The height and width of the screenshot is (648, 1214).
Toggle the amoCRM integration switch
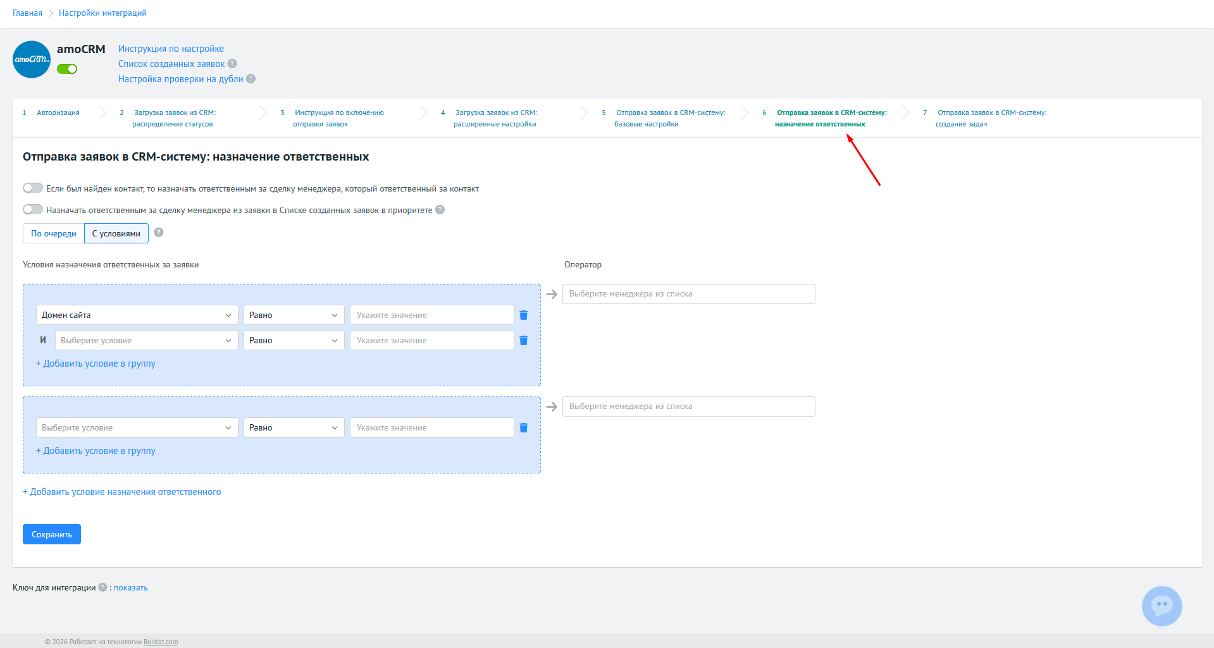click(67, 69)
